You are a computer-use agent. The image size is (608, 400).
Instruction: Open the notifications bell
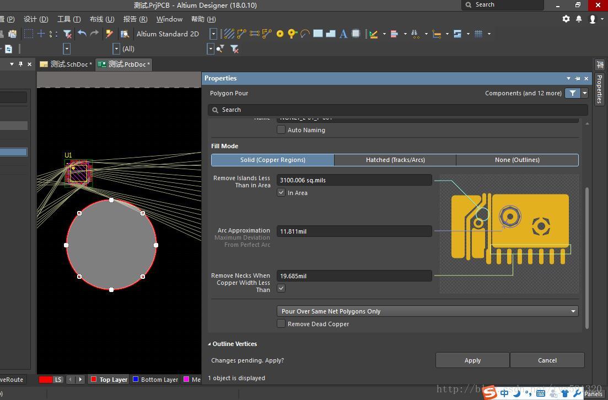tap(579, 19)
